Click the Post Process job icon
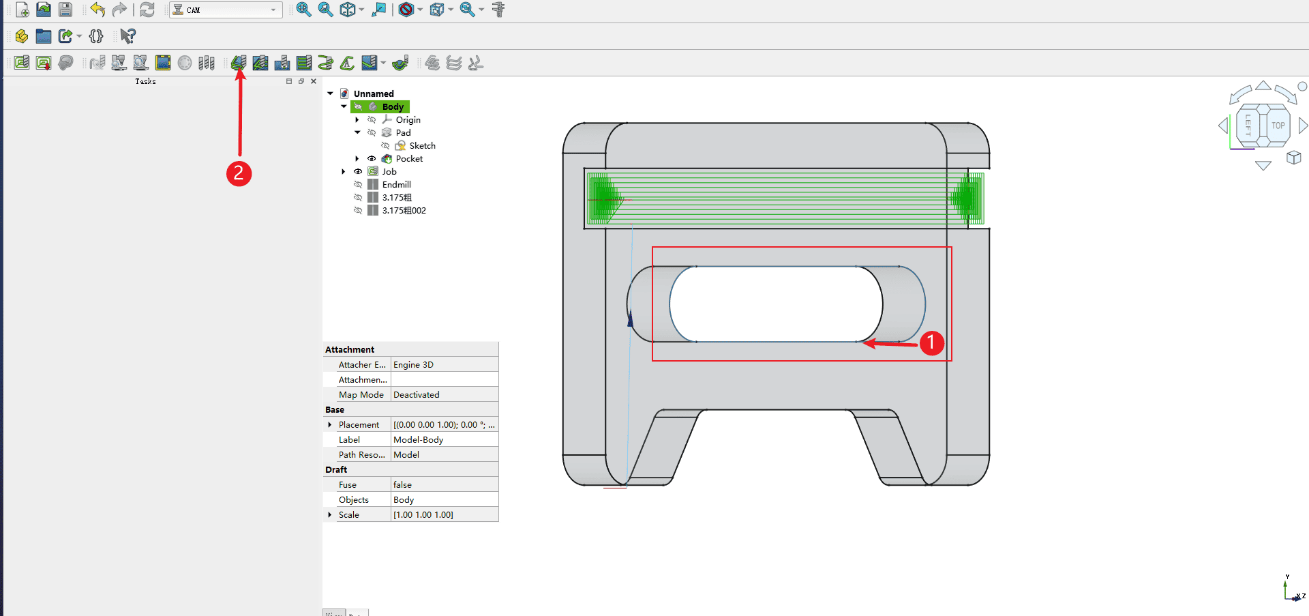 point(44,63)
